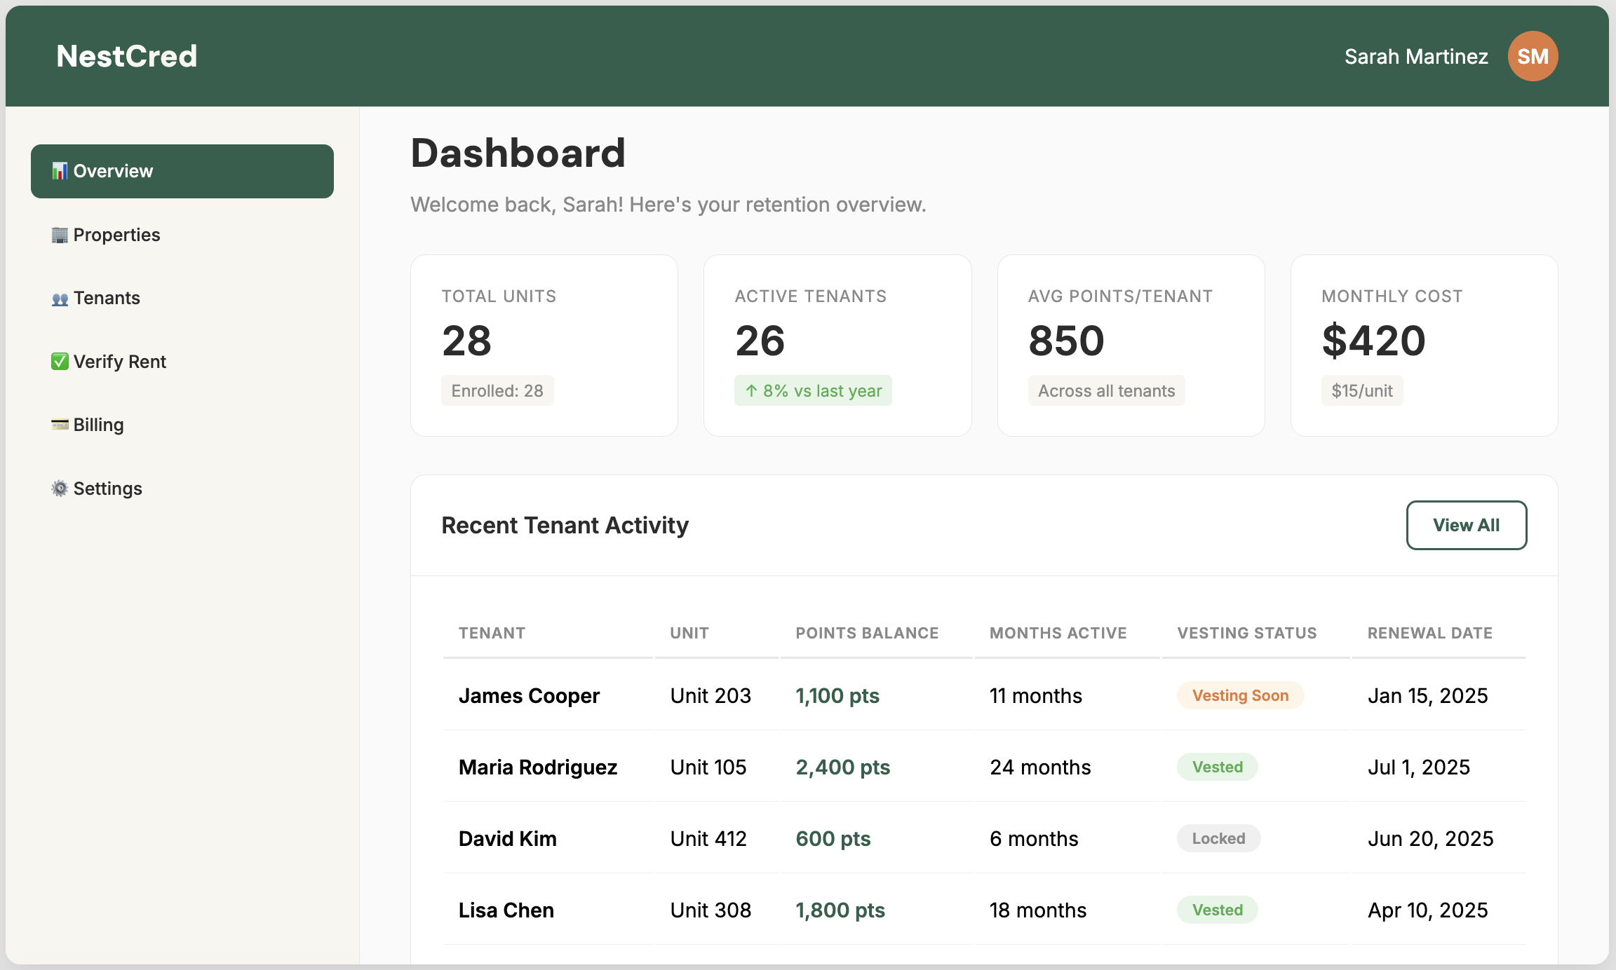The width and height of the screenshot is (1616, 970).
Task: Select the Monthly Cost stat card
Action: coord(1423,346)
